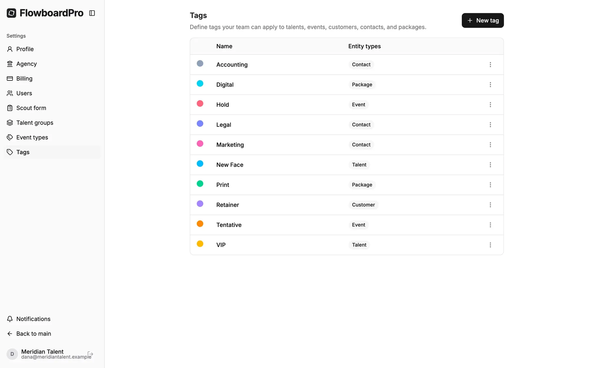The width and height of the screenshot is (589, 368).
Task: Select the Retainer tag name
Action: coord(227,205)
